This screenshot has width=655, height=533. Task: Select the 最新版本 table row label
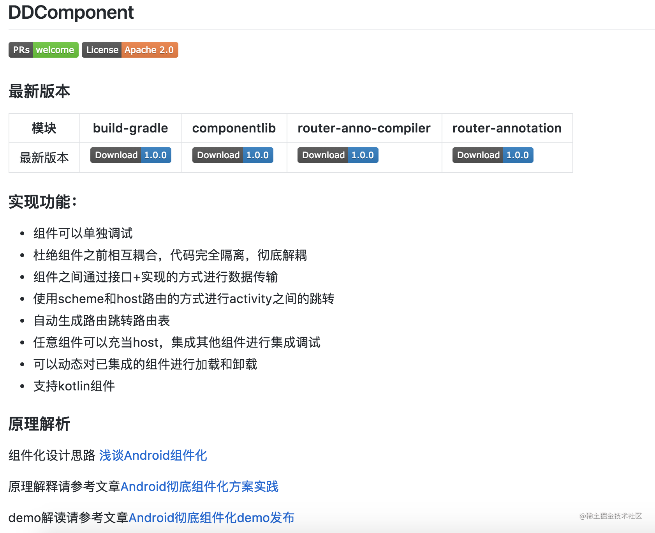44,158
